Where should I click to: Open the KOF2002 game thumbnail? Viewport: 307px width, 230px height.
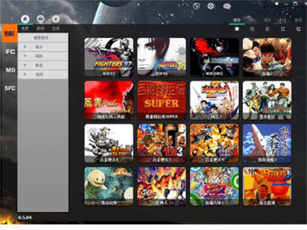[x=214, y=57]
